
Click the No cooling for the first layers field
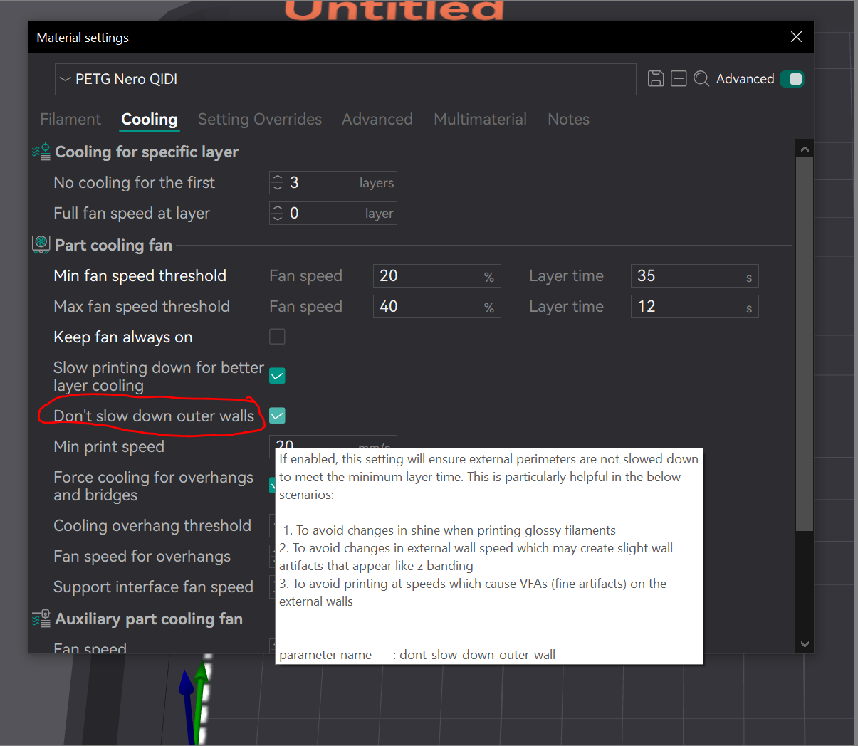tap(333, 183)
